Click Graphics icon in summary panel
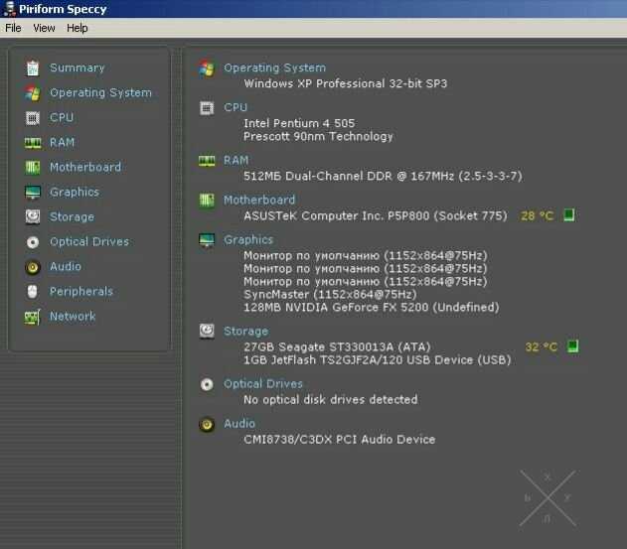 click(207, 240)
